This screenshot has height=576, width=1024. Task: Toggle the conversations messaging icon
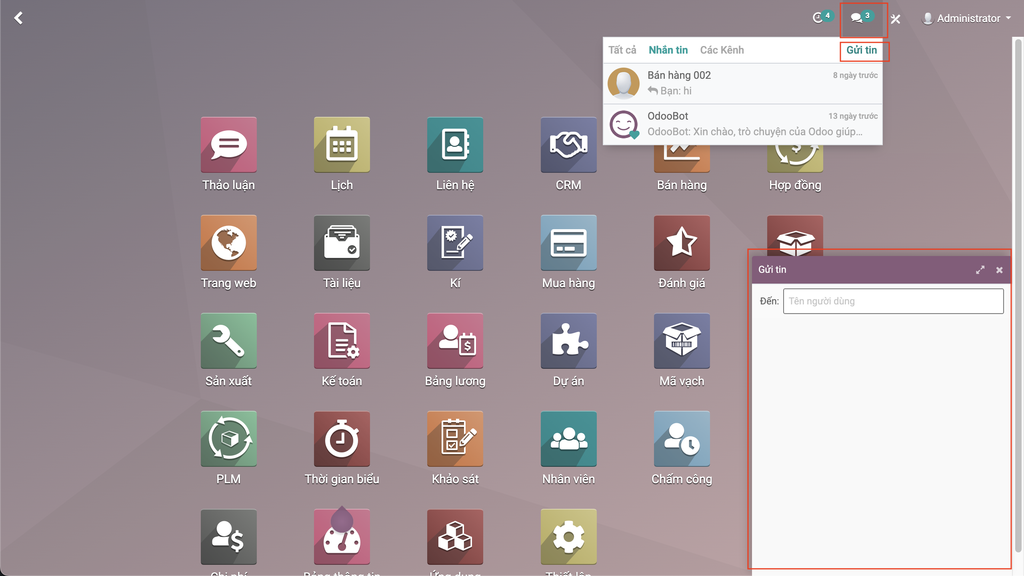(x=857, y=18)
